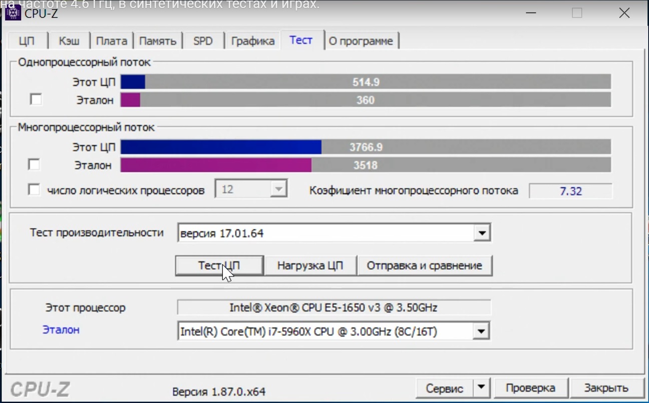Screen dimensions: 649x403
Task: Click the Intel Xeon E5-1650 v3 processor field
Action: (x=334, y=307)
